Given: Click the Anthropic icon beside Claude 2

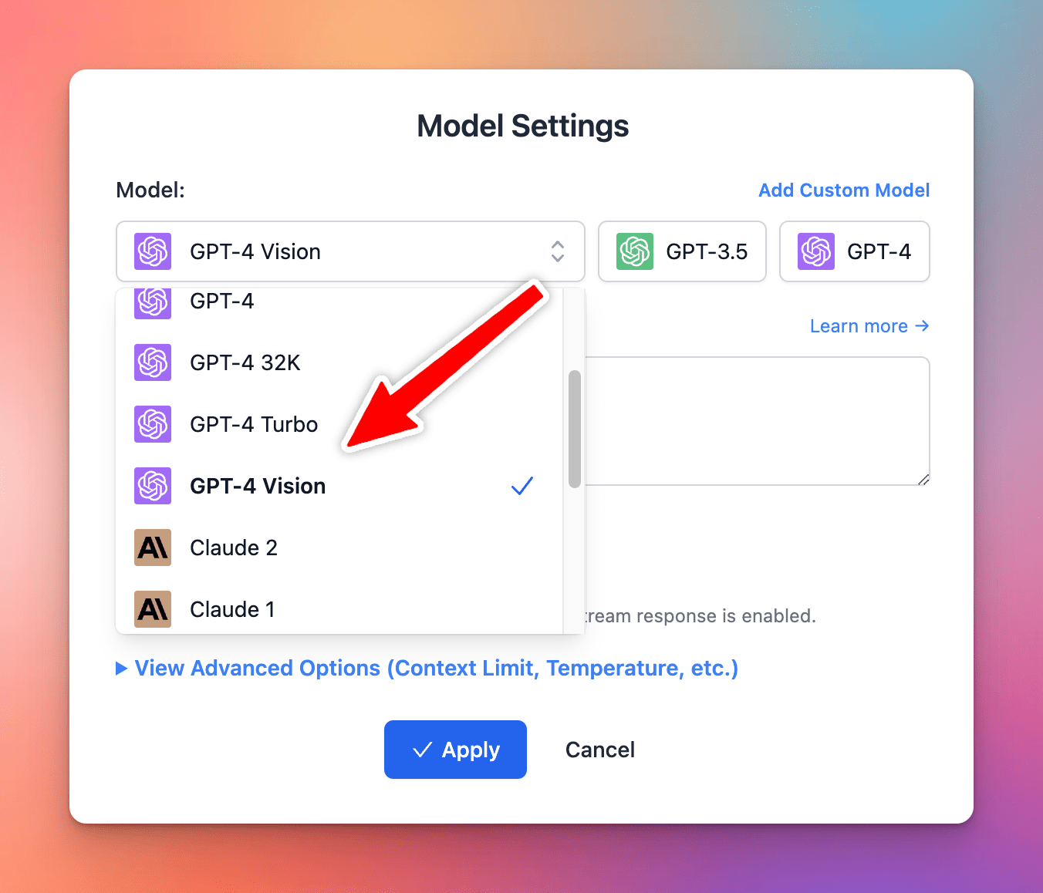Looking at the screenshot, I should point(153,548).
